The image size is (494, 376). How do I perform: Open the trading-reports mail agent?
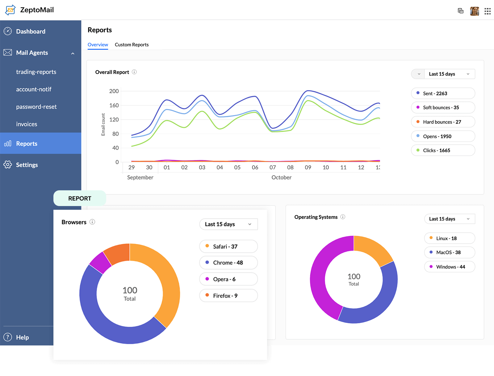pyautogui.click(x=36, y=72)
